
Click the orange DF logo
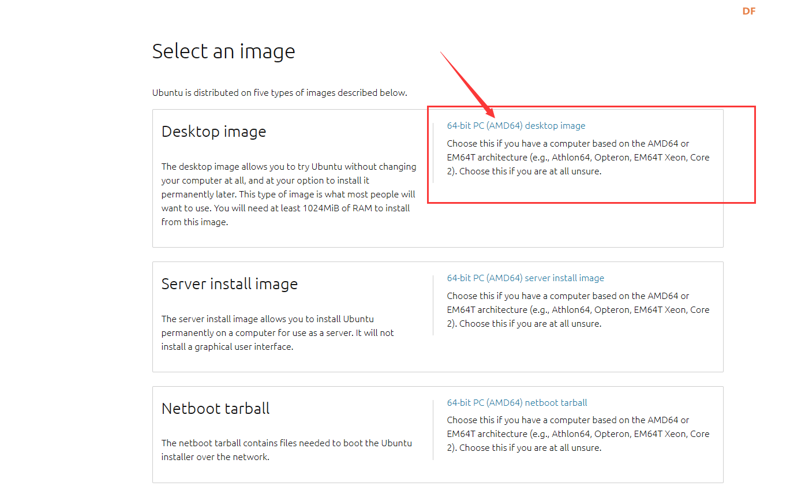(748, 11)
